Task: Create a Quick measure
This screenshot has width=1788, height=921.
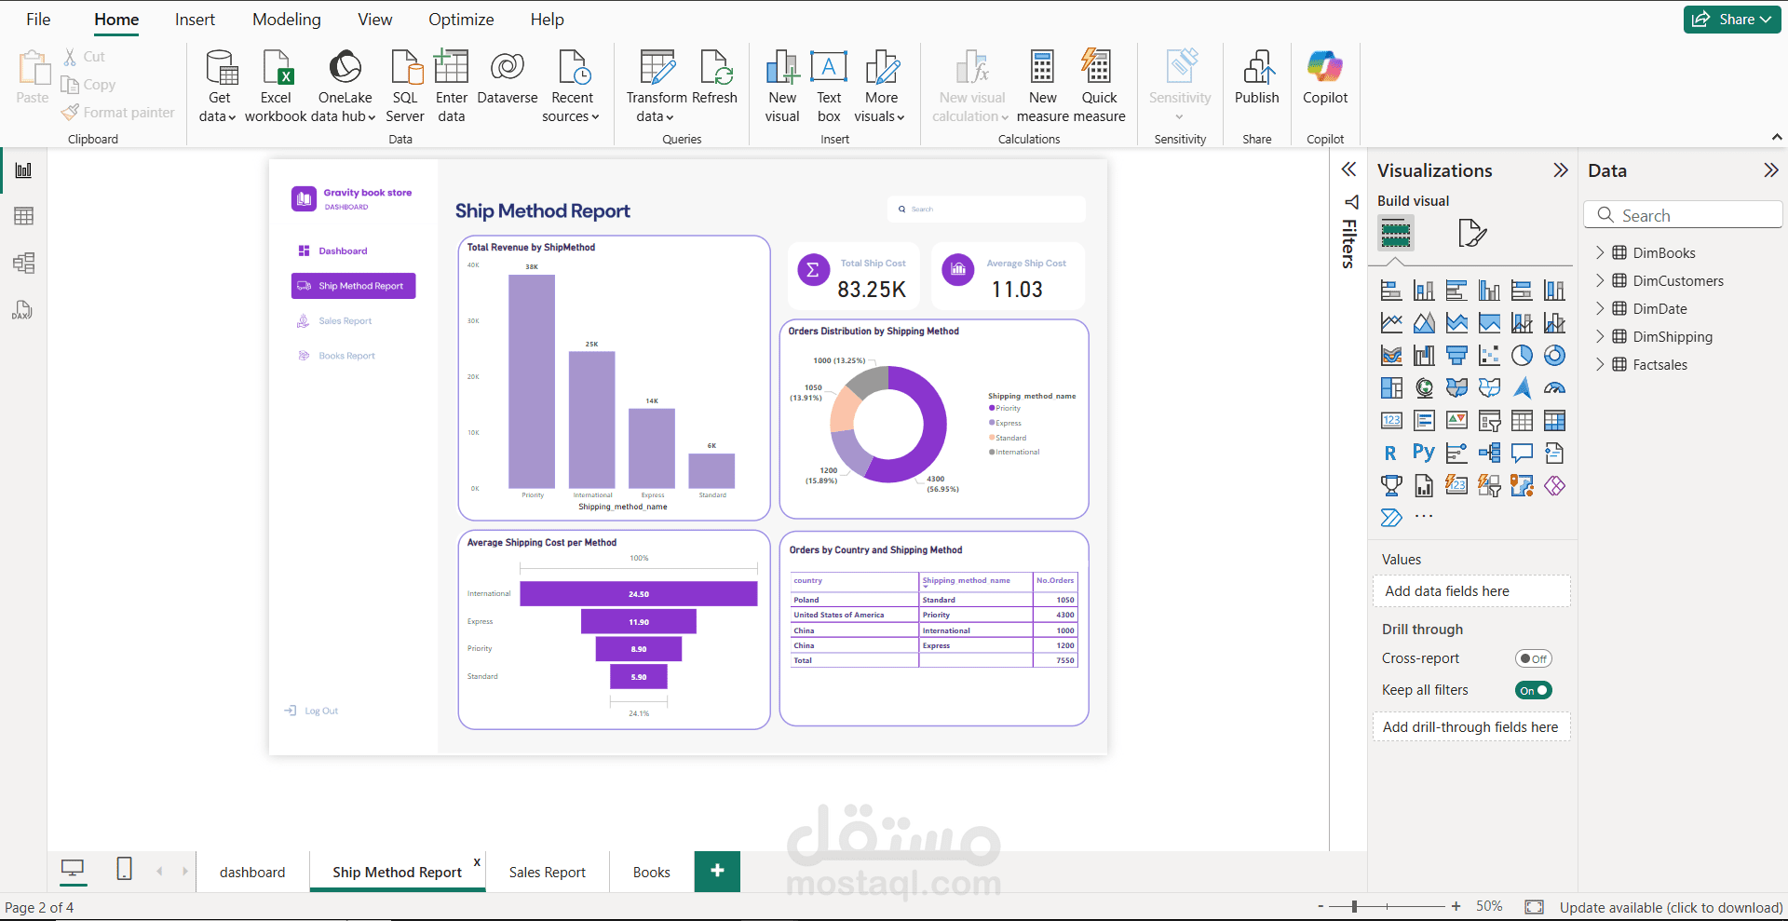Action: point(1099,86)
